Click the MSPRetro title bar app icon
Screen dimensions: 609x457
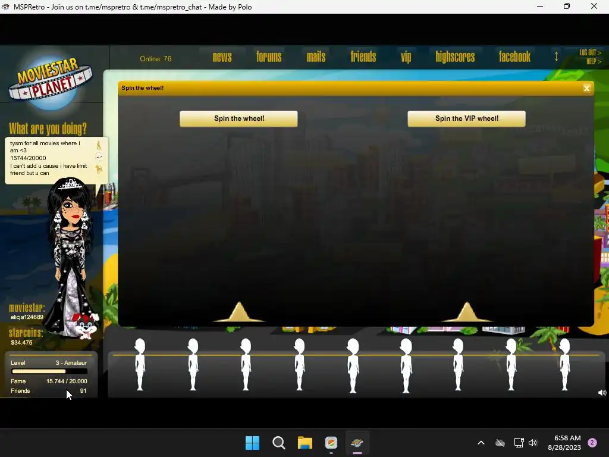click(5, 7)
